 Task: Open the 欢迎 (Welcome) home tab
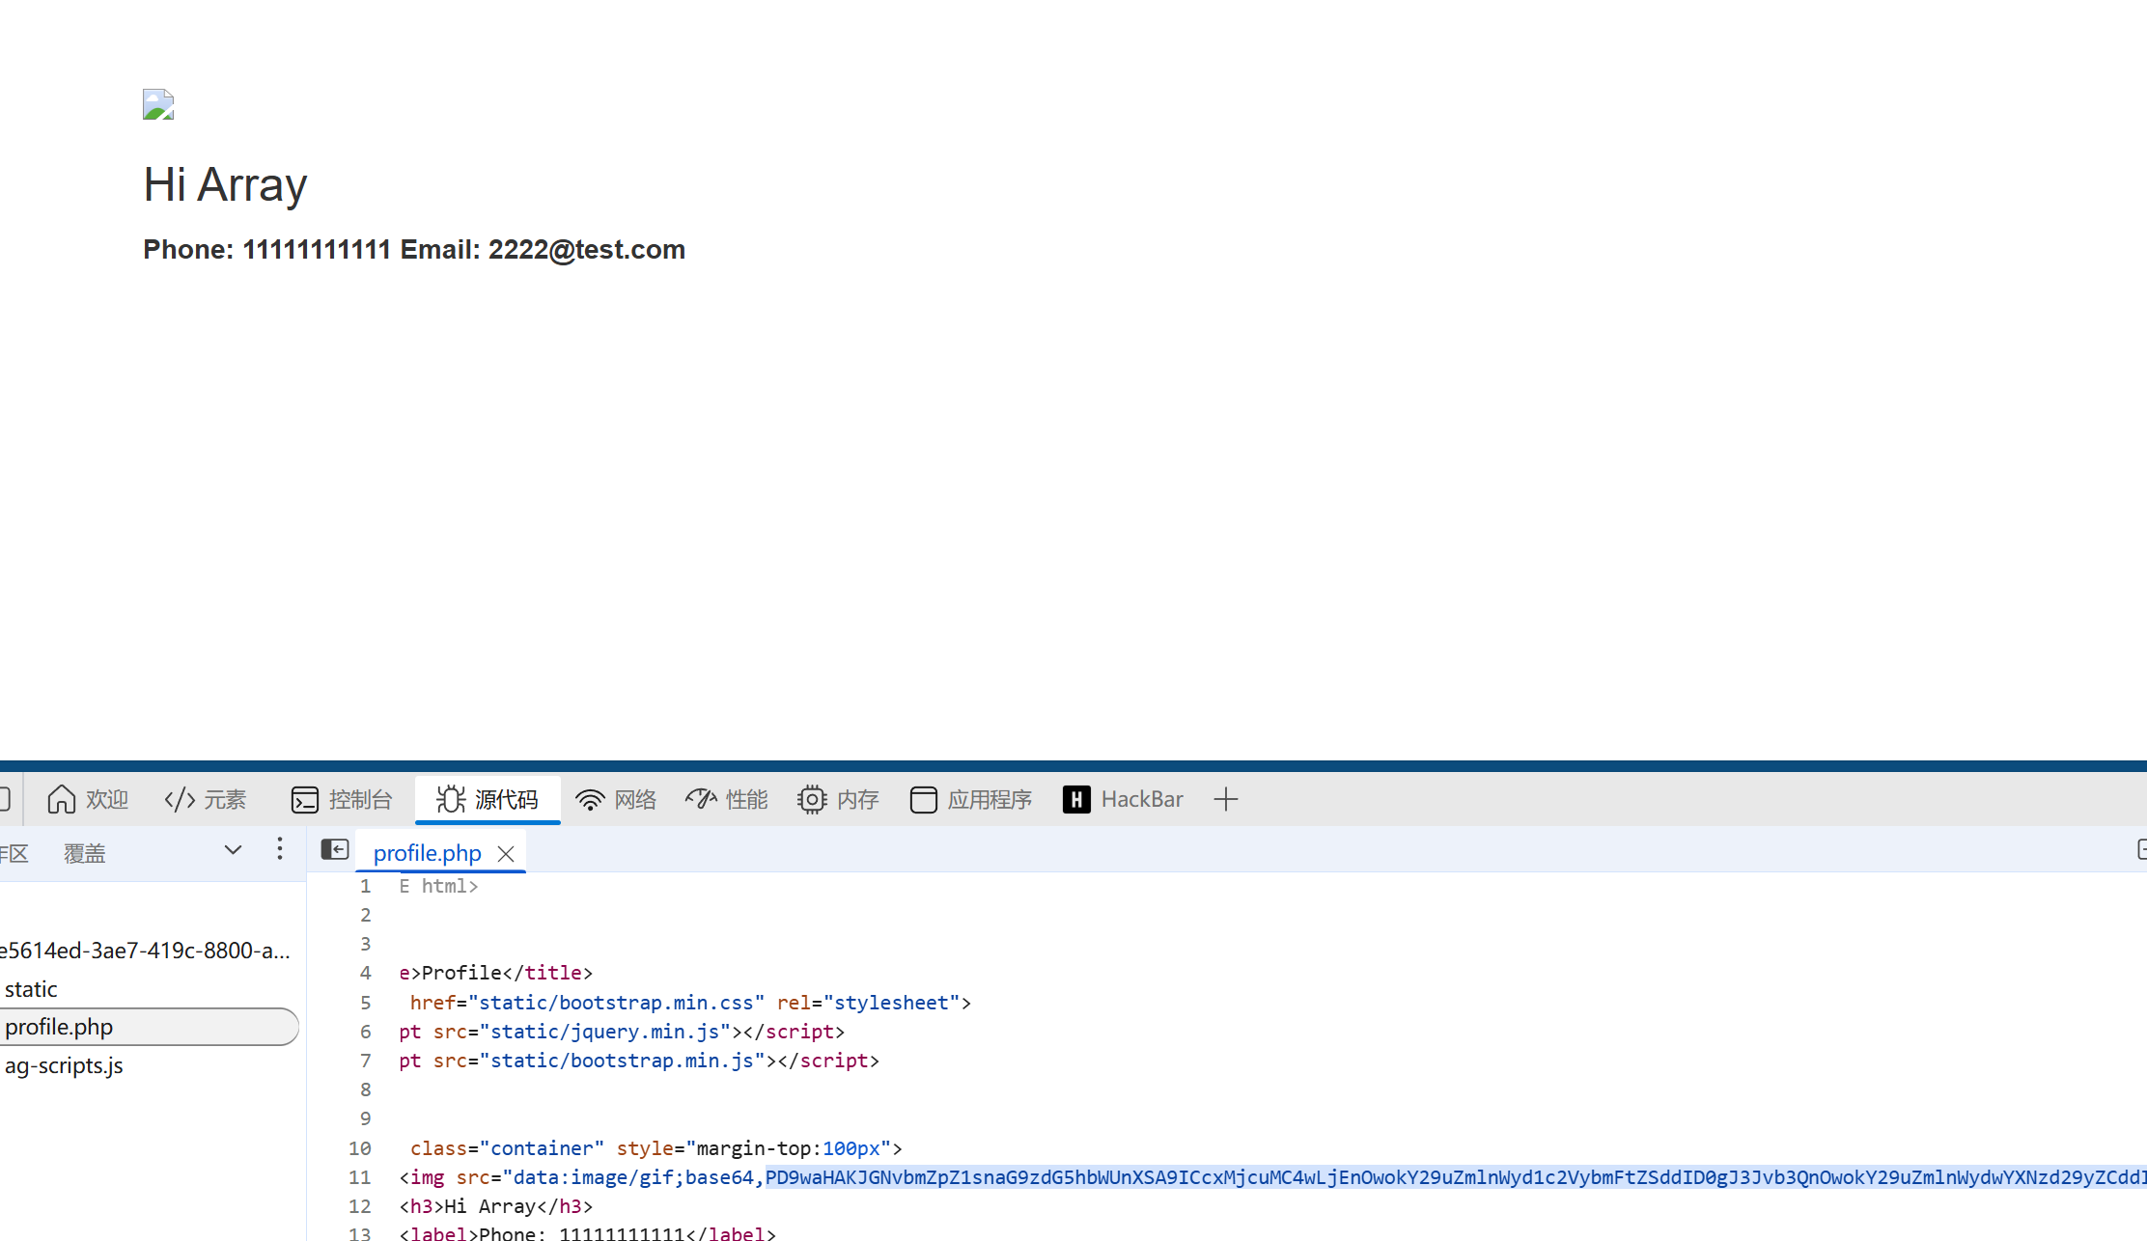(88, 799)
